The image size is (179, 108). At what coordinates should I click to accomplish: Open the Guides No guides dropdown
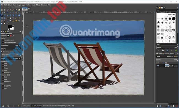coord(11,58)
